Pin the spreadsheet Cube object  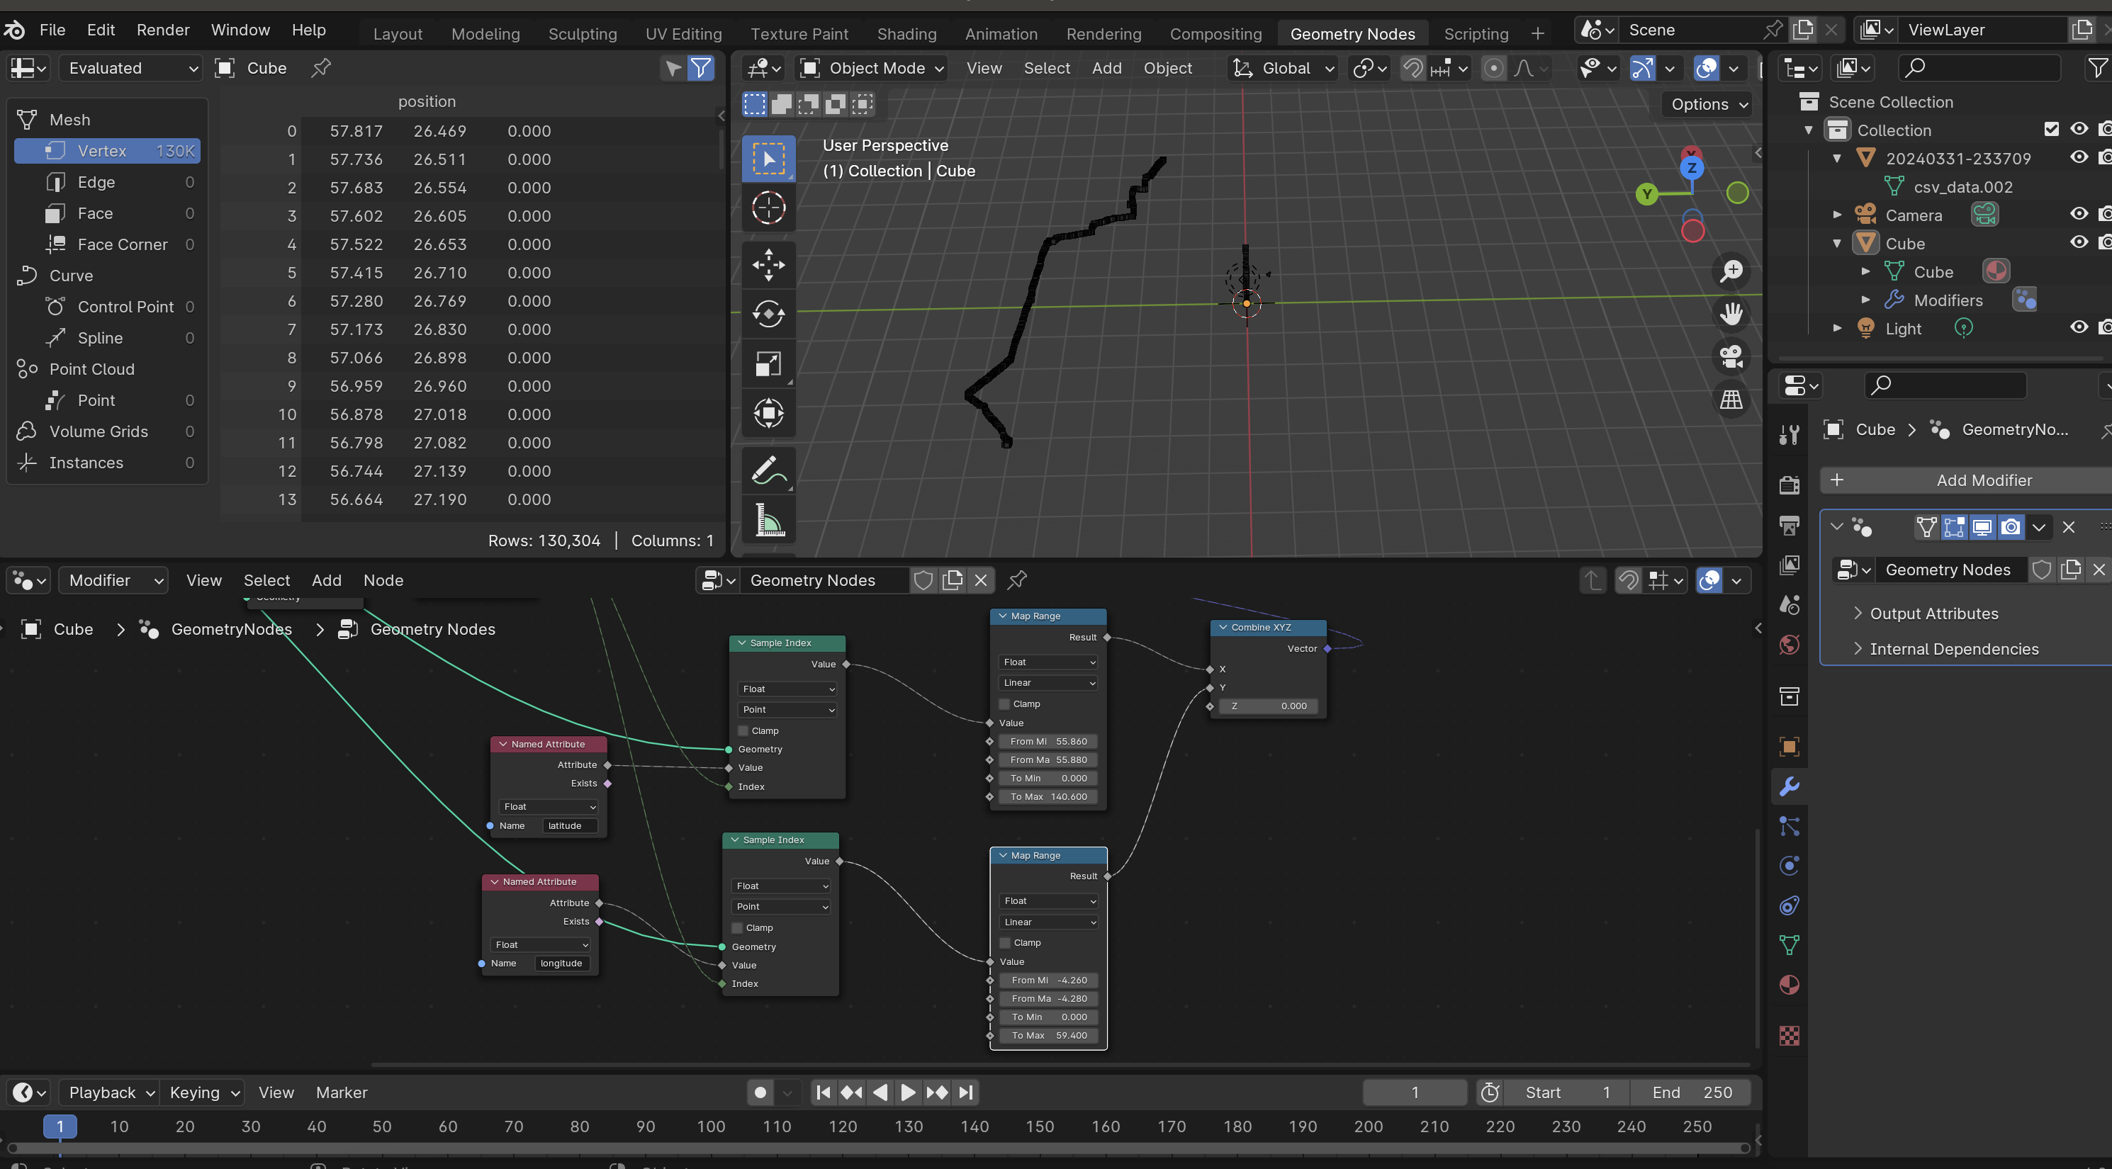(x=320, y=68)
